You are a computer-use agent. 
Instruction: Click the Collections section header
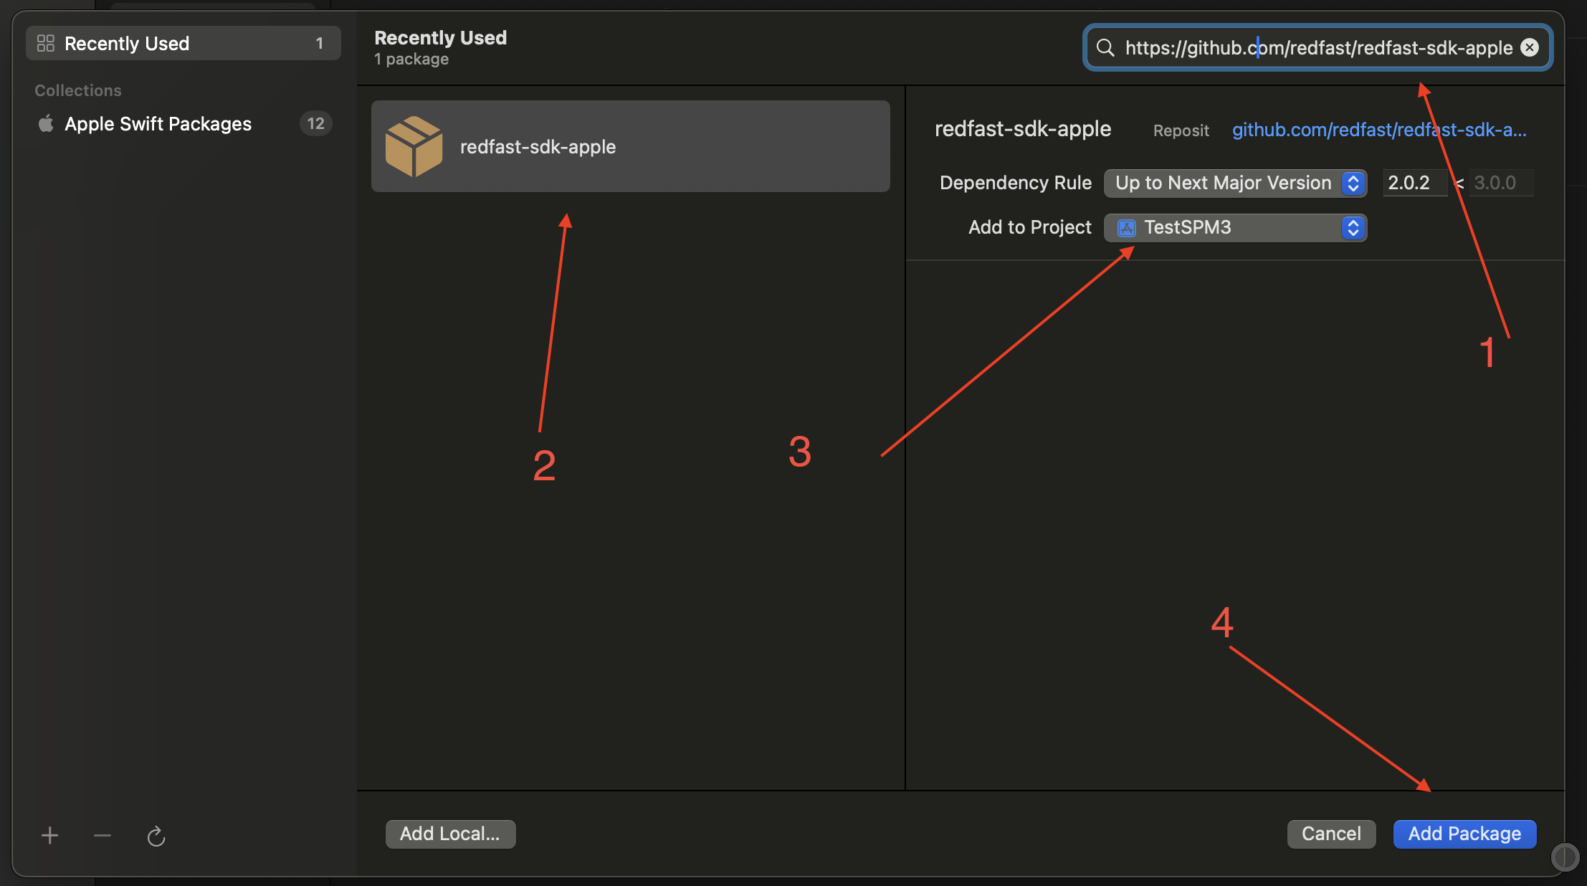pos(78,90)
